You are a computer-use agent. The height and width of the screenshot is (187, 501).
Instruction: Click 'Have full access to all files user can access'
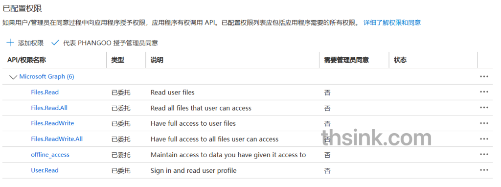[214, 139]
